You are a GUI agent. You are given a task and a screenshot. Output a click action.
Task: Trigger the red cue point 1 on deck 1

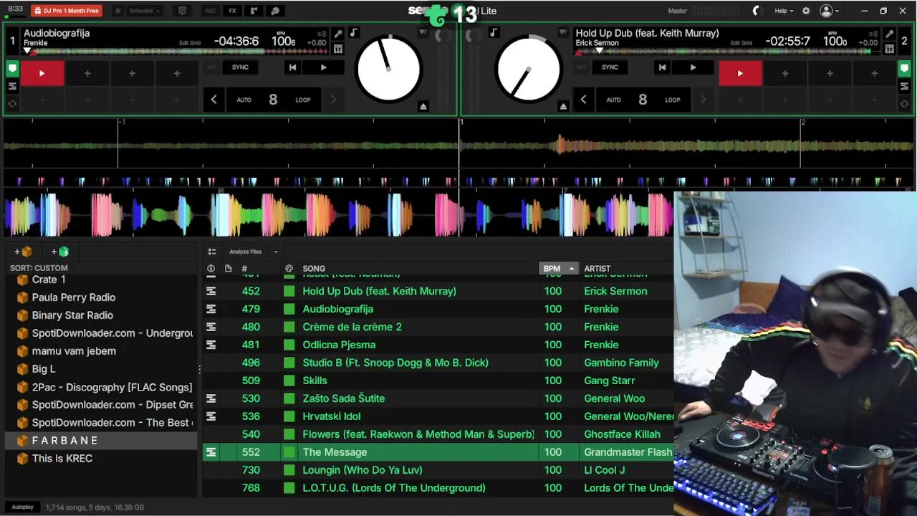point(42,73)
